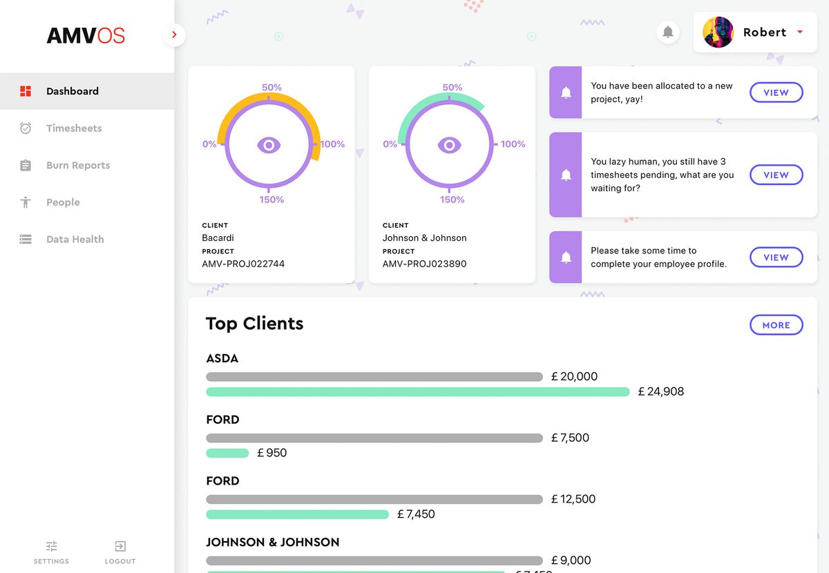Click the Timesheets alarm clock icon
829x573 pixels.
coord(26,128)
